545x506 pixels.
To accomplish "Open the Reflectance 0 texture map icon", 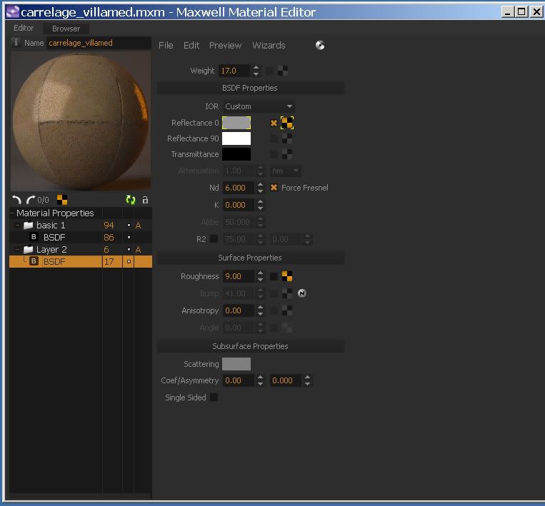I will pos(287,123).
